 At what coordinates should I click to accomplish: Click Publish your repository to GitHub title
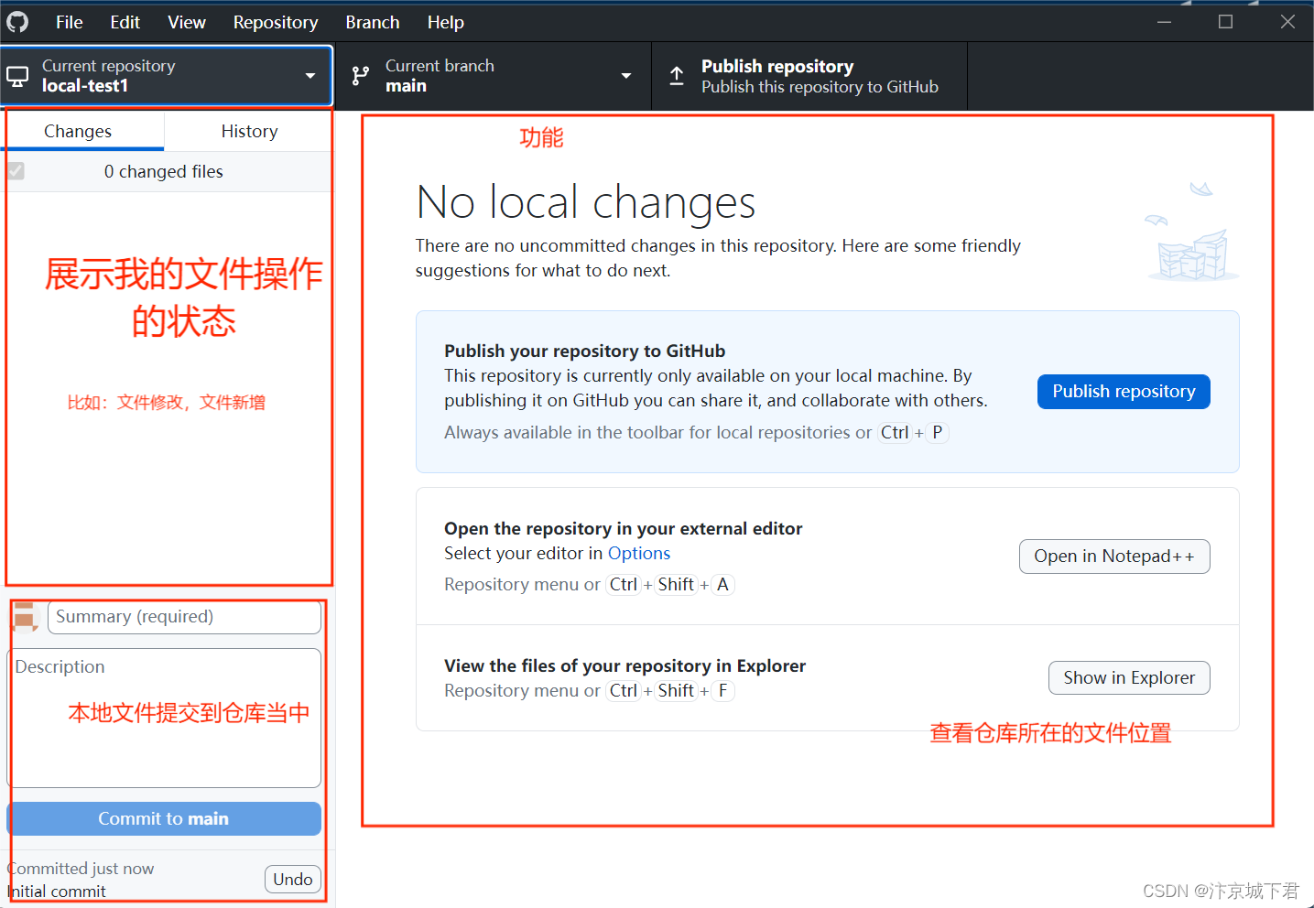(x=585, y=351)
